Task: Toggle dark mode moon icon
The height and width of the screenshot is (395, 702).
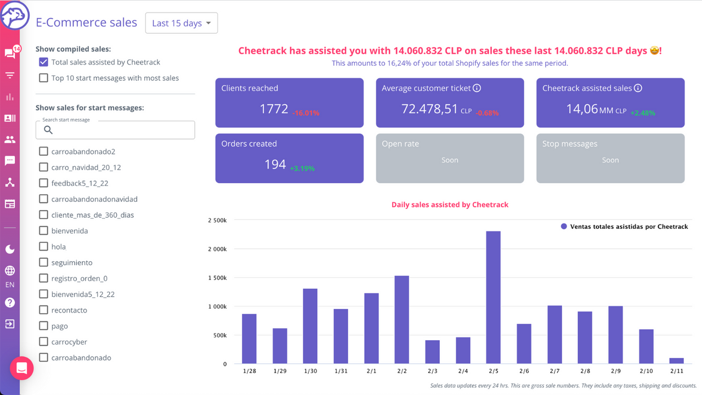Action: 10,249
